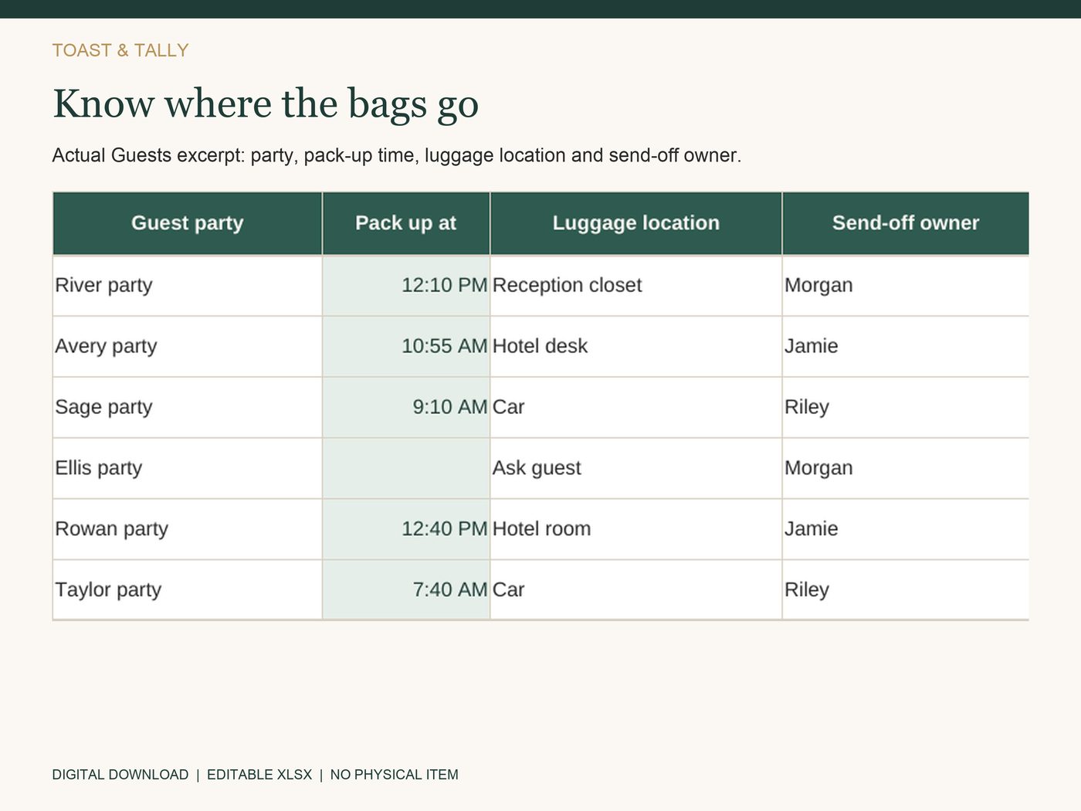Select the 'Rowan party' cell
Image resolution: width=1081 pixels, height=811 pixels.
[x=187, y=530]
